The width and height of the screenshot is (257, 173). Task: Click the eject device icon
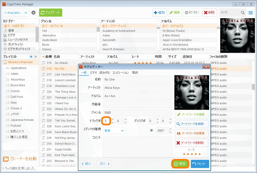(34, 13)
